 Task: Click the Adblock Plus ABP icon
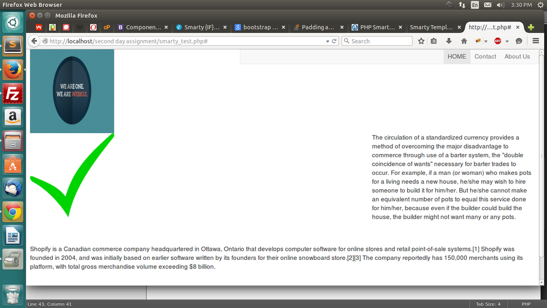[x=498, y=41]
